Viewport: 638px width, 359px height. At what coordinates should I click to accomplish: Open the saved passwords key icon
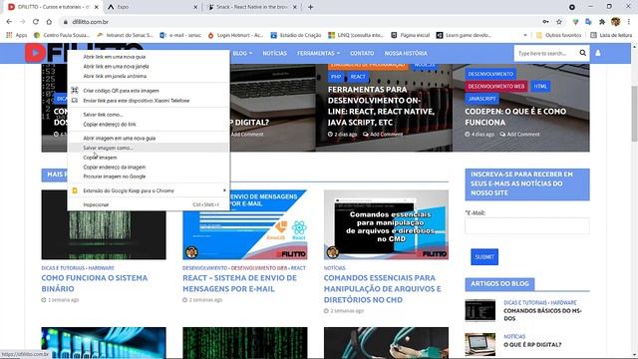[x=545, y=22]
